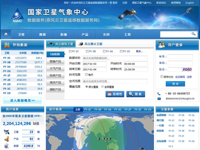Click the email envelope icon
200x150 pixels.
159,99
